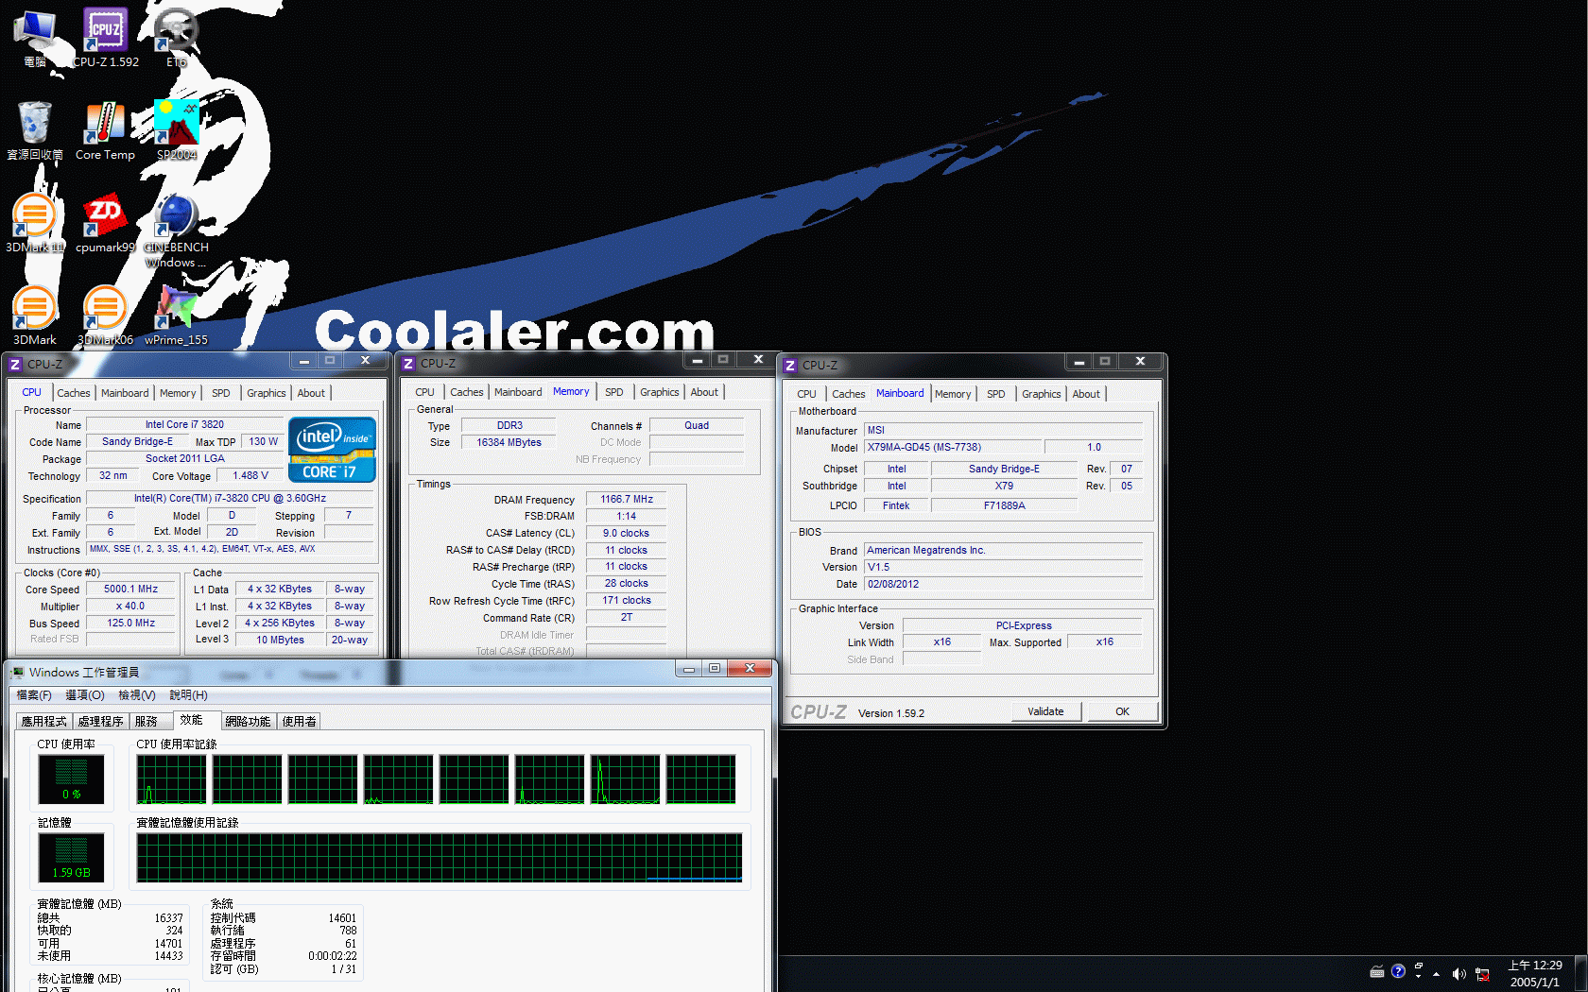1588x992 pixels.
Task: Click the BIOS date 02/08/2012
Action: point(1004,584)
